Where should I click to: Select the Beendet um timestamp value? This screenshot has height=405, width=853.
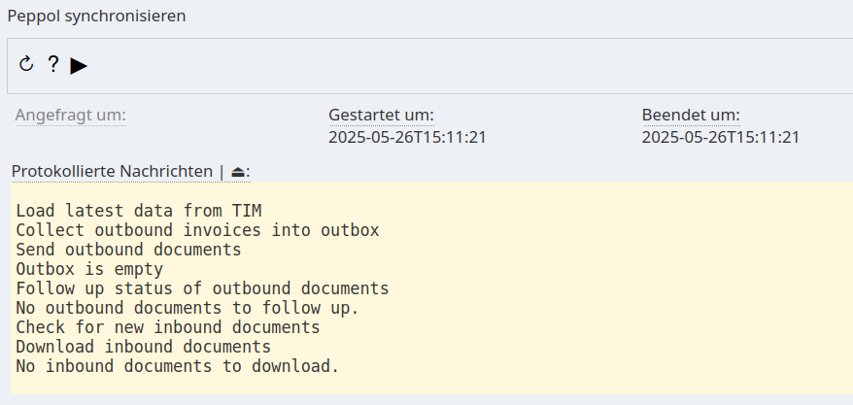(x=721, y=137)
